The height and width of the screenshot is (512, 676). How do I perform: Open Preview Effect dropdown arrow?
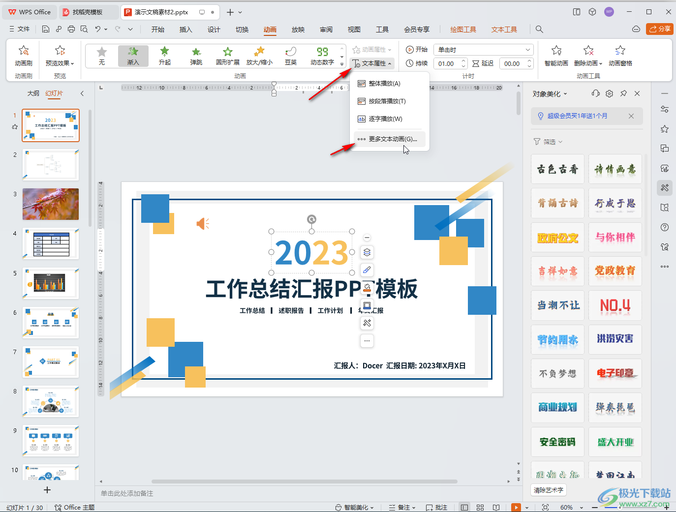tap(72, 63)
